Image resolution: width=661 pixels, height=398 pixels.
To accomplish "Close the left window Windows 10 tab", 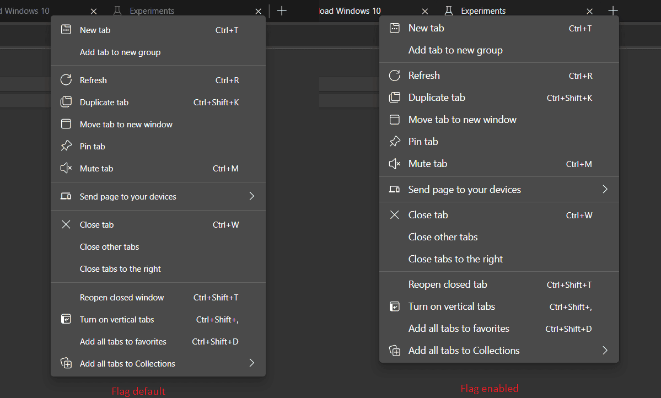I will click(94, 12).
